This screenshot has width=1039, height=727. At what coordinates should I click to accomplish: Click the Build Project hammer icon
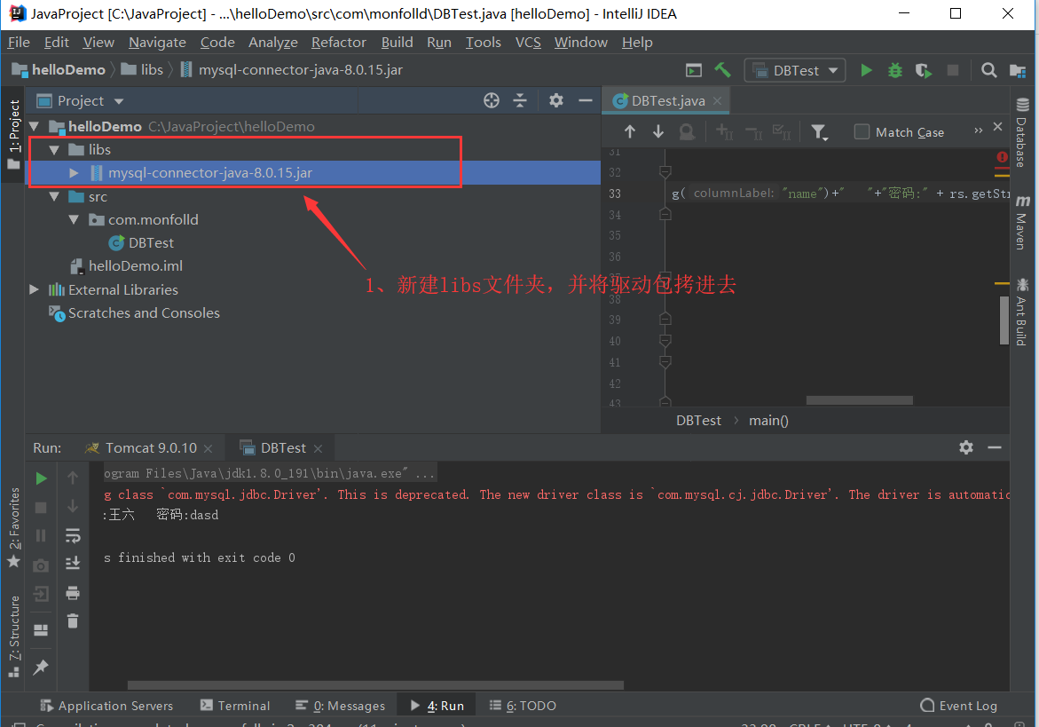pos(722,70)
